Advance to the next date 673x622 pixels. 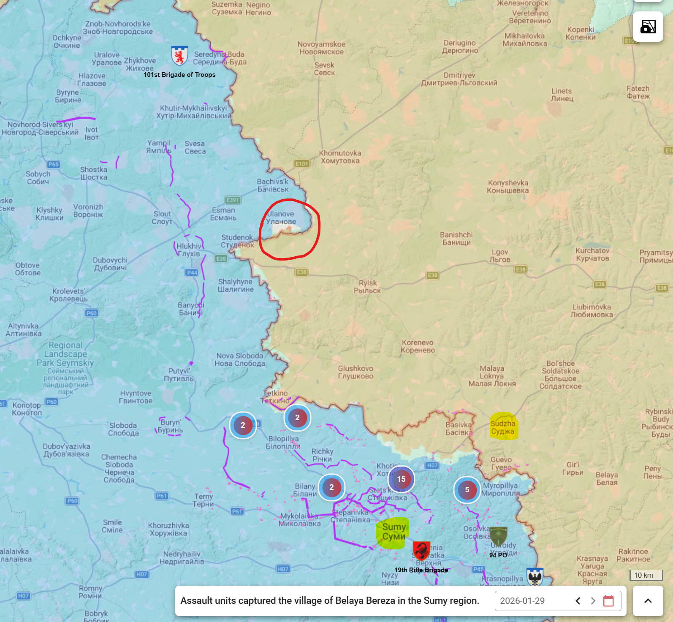(593, 600)
